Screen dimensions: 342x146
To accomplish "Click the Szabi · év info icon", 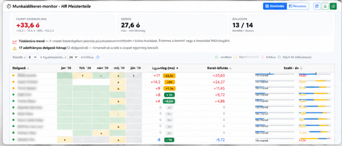I will tap(302, 68).
